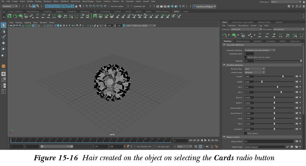306x166 pixels.
Task: Open the Primitive Type dropdown showing Card
Action: (x=254, y=69)
